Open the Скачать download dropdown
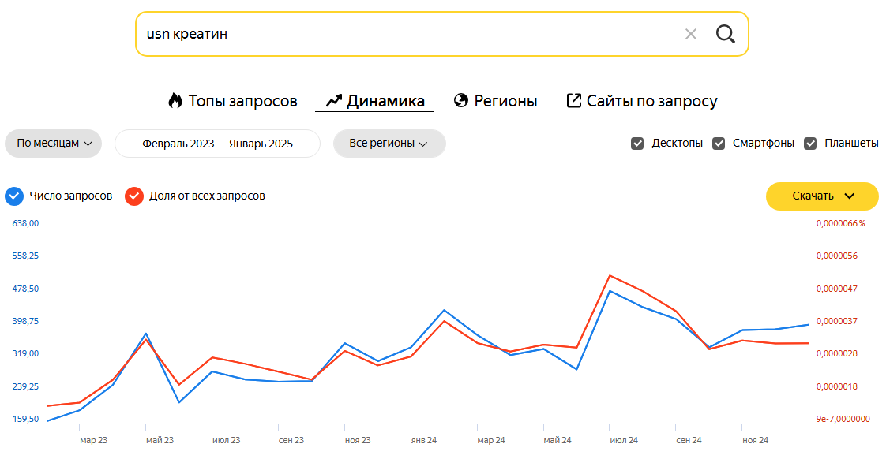Screen dimensions: 886x459 click(x=822, y=196)
